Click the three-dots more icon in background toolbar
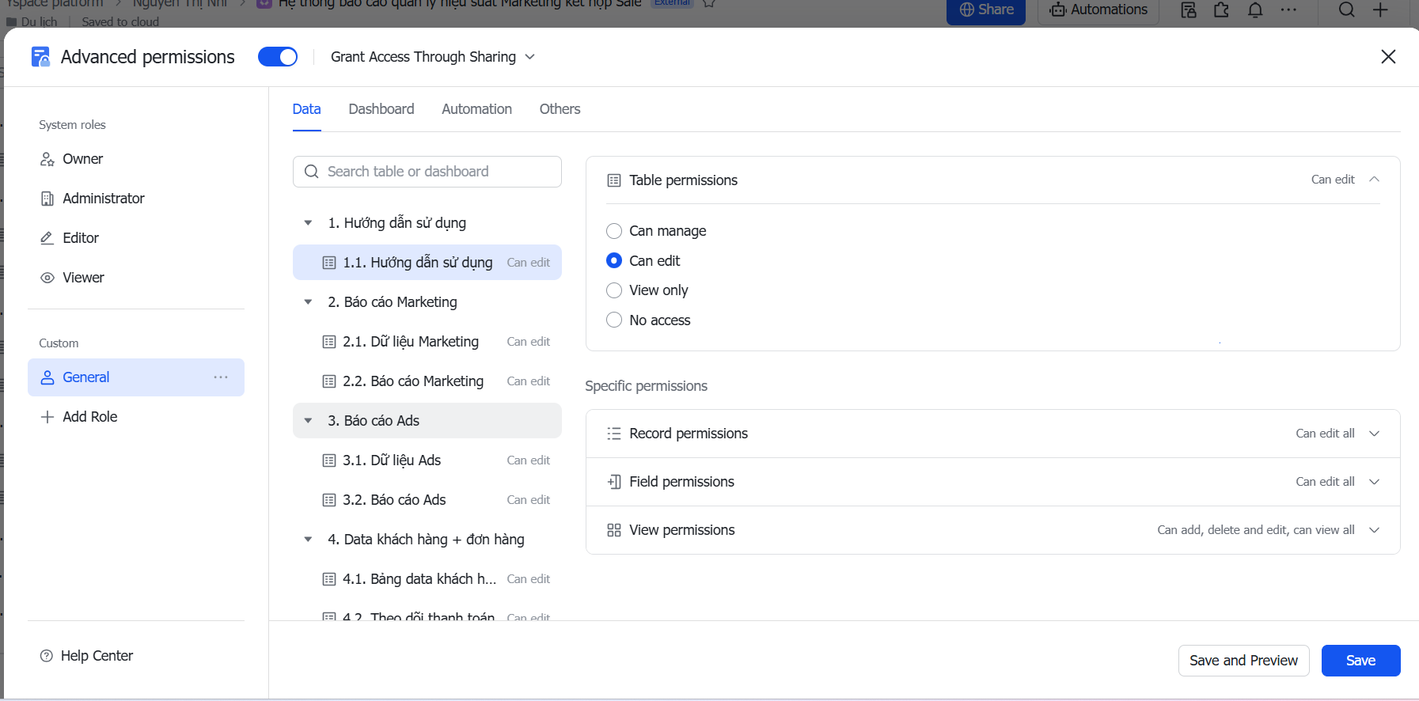This screenshot has height=701, width=1419. [1288, 10]
